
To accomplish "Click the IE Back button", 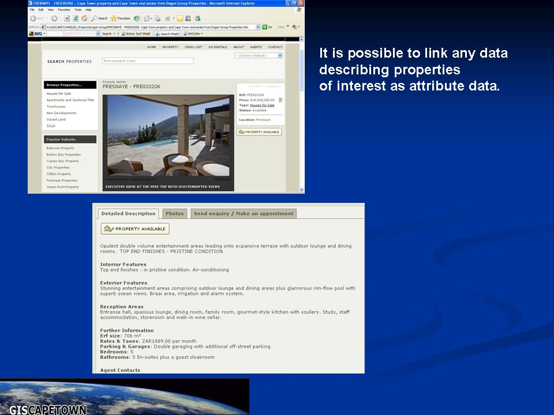I will point(33,18).
